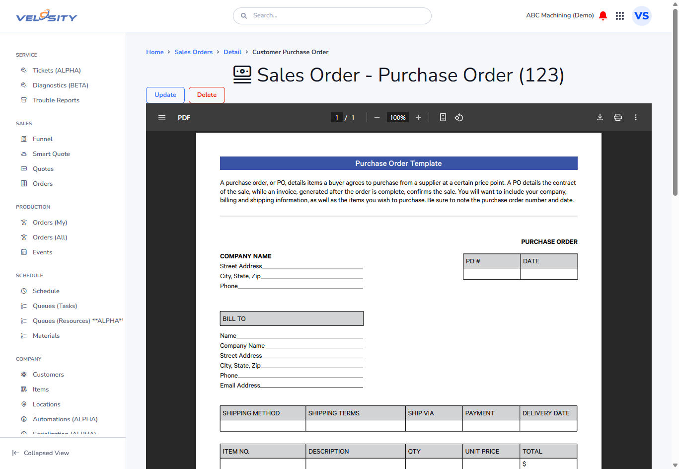Screen dimensions: 679x469
Task: Open Queues (Tasks) page
Action: (x=55, y=306)
